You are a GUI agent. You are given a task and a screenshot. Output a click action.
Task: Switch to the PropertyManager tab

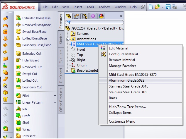click(x=77, y=16)
